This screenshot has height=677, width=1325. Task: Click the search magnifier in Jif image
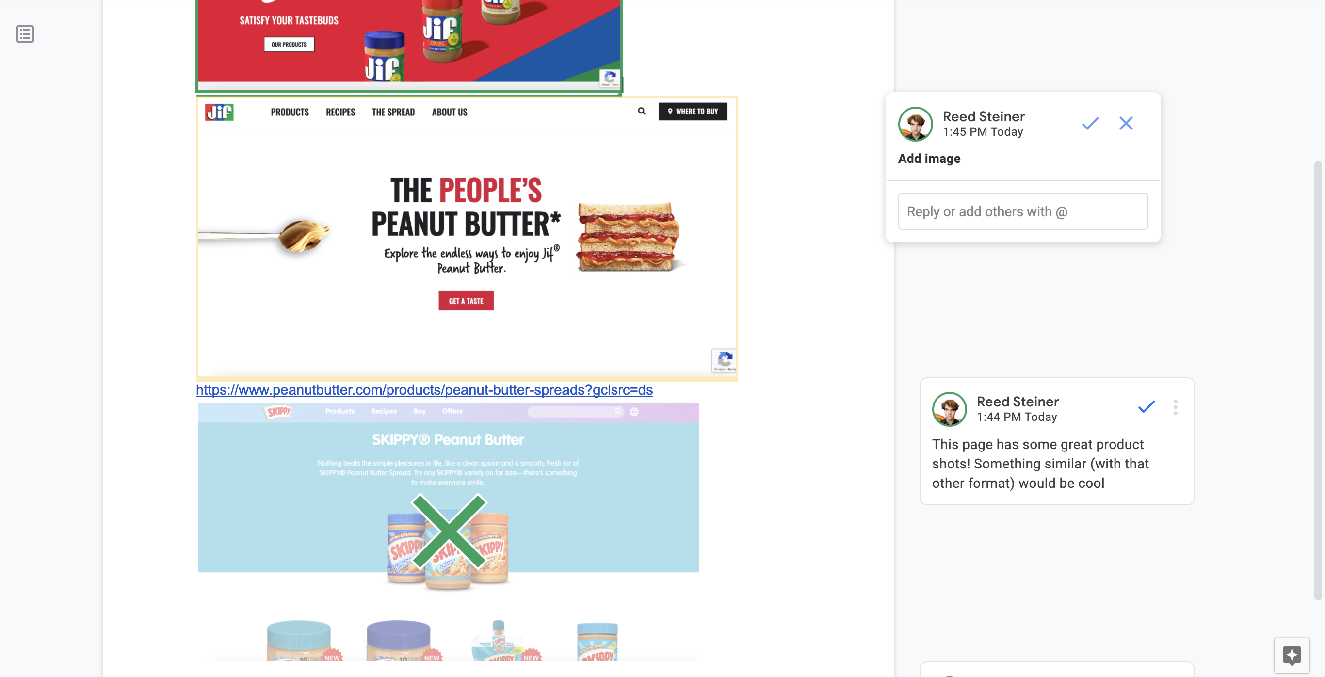point(642,111)
